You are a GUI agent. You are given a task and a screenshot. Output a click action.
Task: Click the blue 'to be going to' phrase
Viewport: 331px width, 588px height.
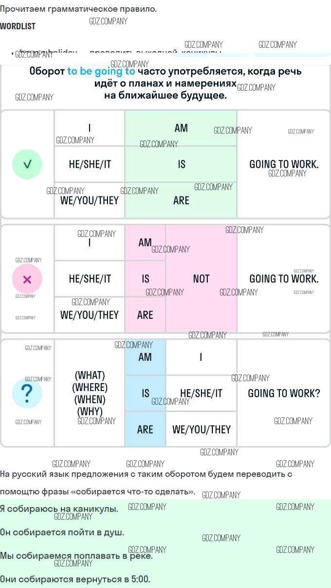(x=101, y=71)
